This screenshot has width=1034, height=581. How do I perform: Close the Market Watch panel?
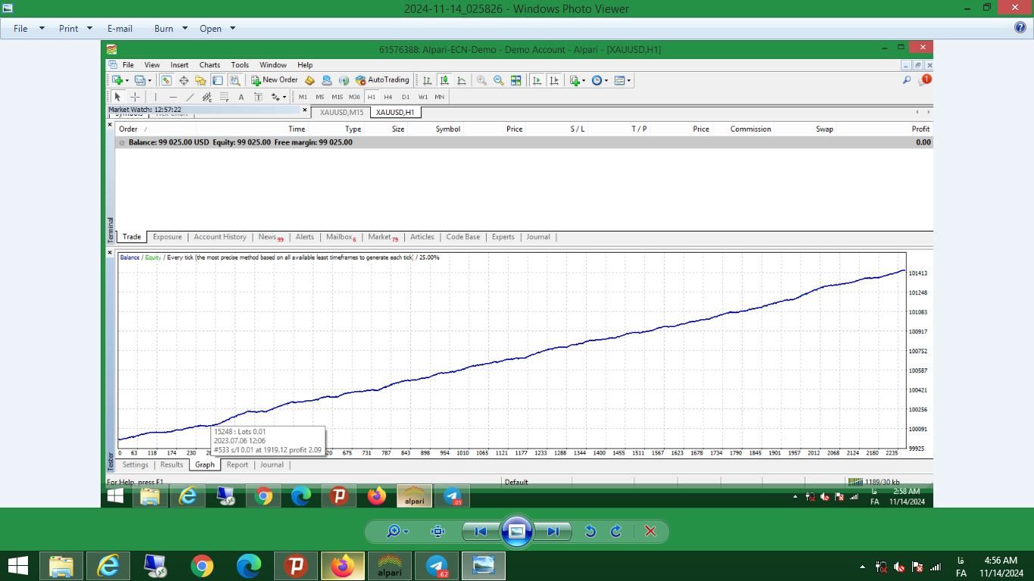coord(305,110)
